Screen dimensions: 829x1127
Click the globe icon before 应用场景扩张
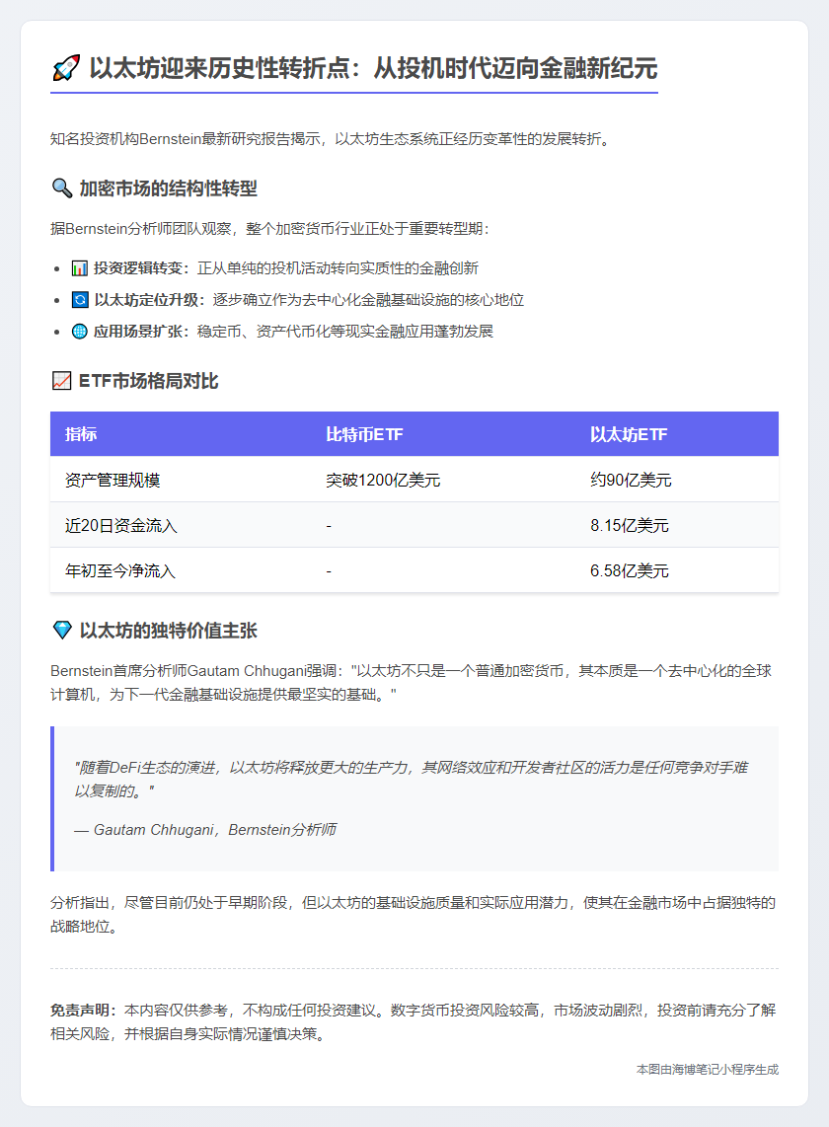[x=80, y=332]
